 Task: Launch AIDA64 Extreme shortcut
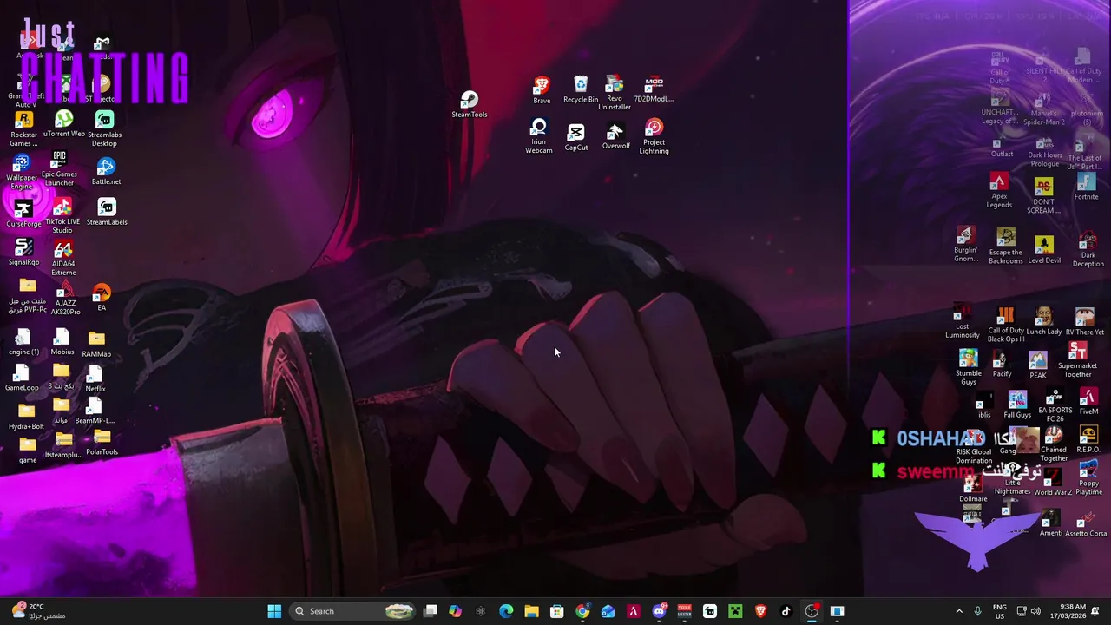[x=63, y=260]
